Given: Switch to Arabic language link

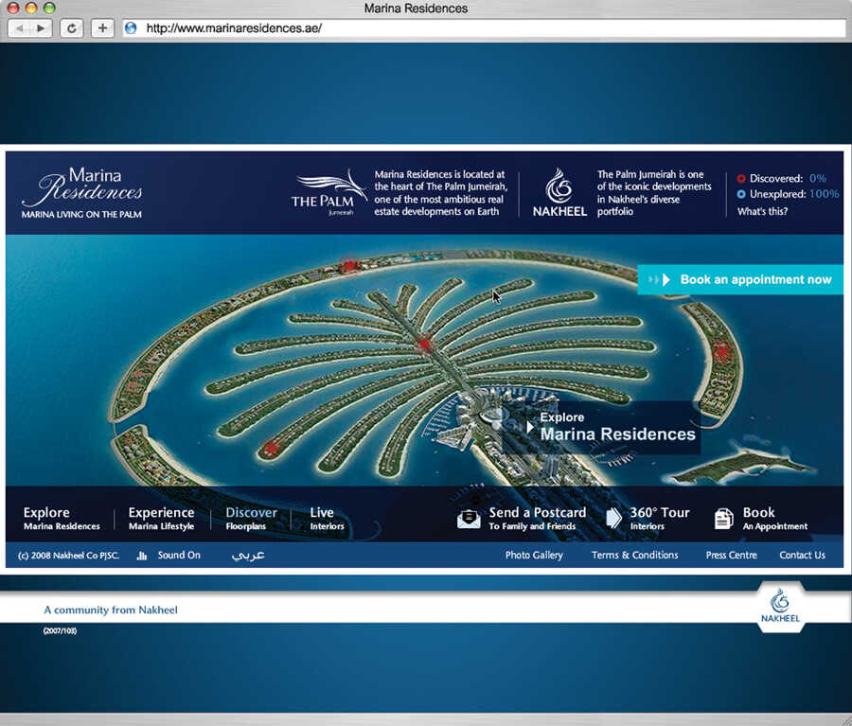Looking at the screenshot, I should pos(248,555).
